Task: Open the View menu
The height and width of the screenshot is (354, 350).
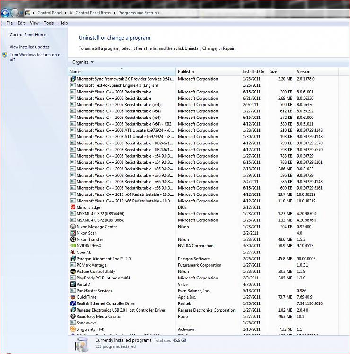Action: tap(34, 23)
